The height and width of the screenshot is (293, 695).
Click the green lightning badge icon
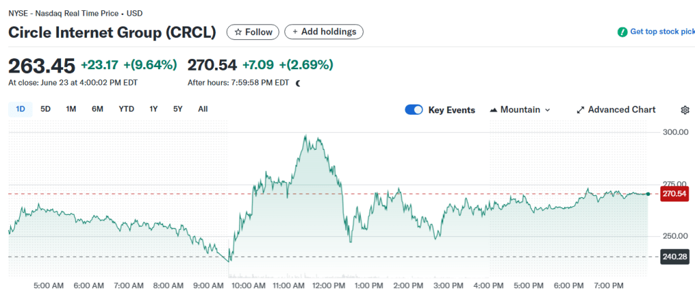point(622,32)
